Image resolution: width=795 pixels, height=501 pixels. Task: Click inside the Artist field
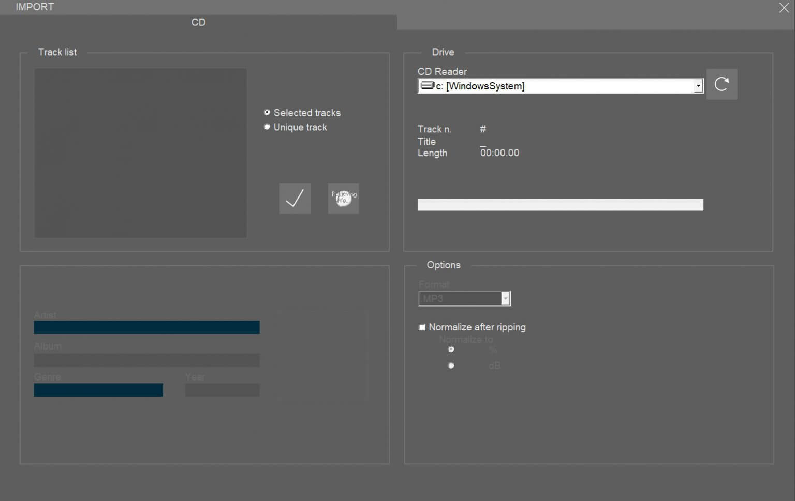[x=146, y=327]
